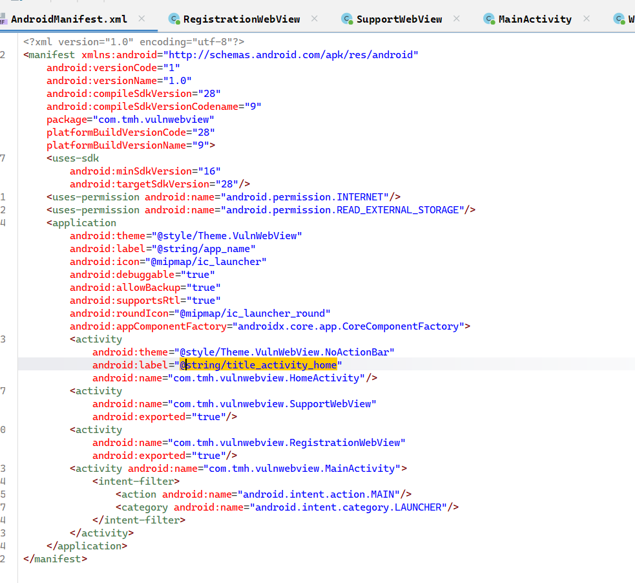Close the AndroidManifest.xml tab
This screenshot has height=583, width=635.
tap(141, 19)
